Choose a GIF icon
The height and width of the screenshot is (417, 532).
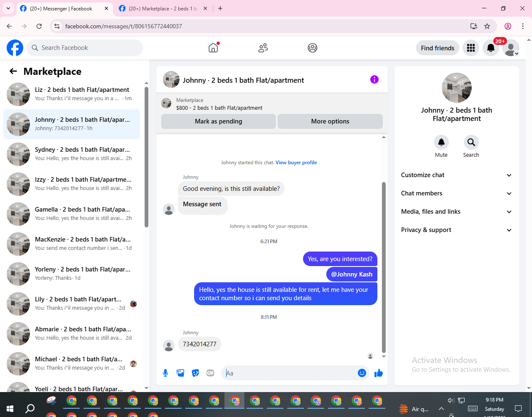[x=210, y=373]
